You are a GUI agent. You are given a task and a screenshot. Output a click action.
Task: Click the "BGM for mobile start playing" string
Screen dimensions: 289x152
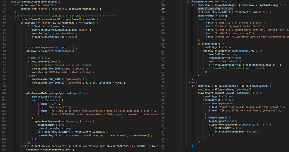pyautogui.click(x=70, y=72)
